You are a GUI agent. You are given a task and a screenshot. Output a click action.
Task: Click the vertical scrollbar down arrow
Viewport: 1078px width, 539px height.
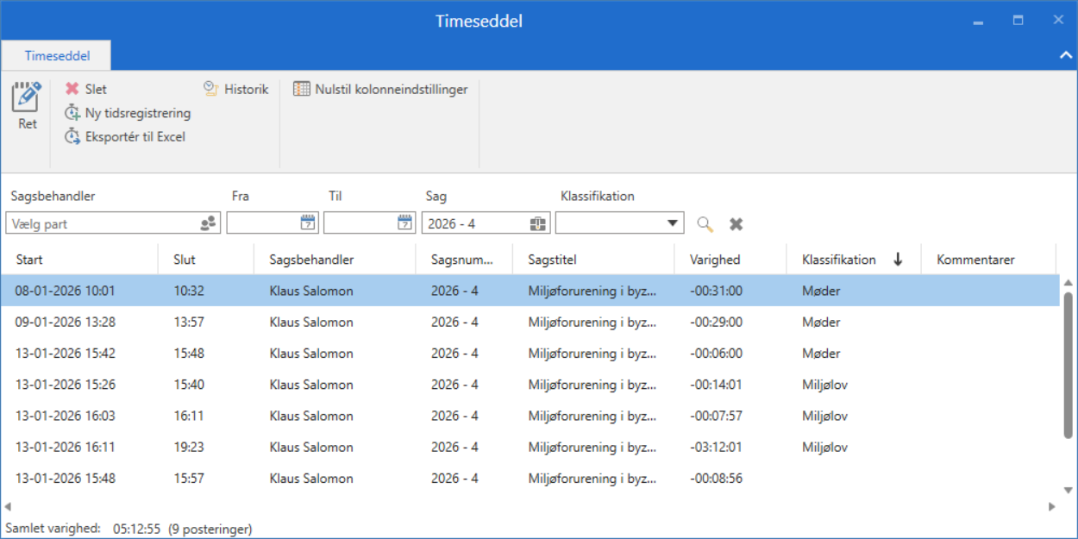(1068, 488)
